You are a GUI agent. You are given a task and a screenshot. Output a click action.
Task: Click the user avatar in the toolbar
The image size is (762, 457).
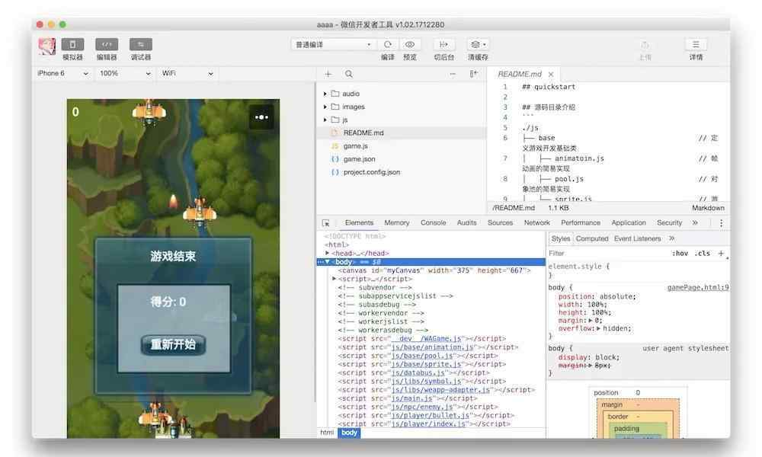[x=47, y=46]
